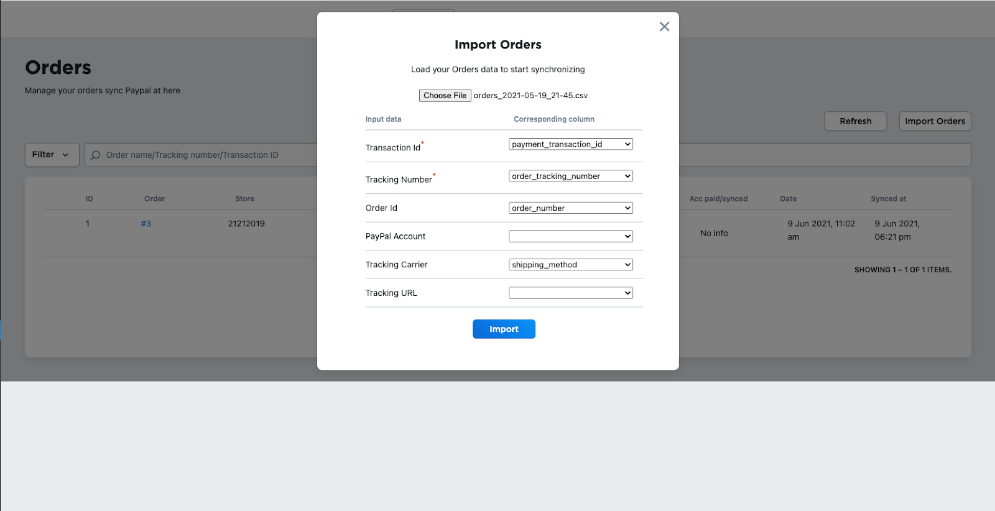The image size is (995, 511).
Task: Click the Orders page heading
Action: (x=58, y=67)
